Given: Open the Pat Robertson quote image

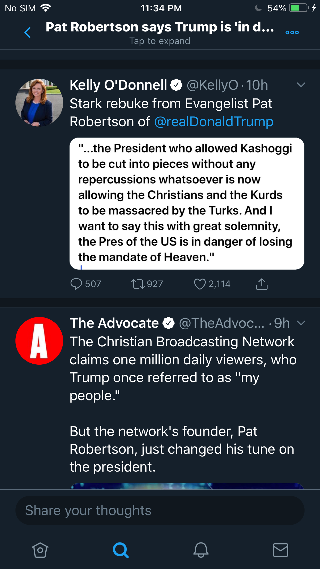Looking at the screenshot, I should click(x=187, y=204).
